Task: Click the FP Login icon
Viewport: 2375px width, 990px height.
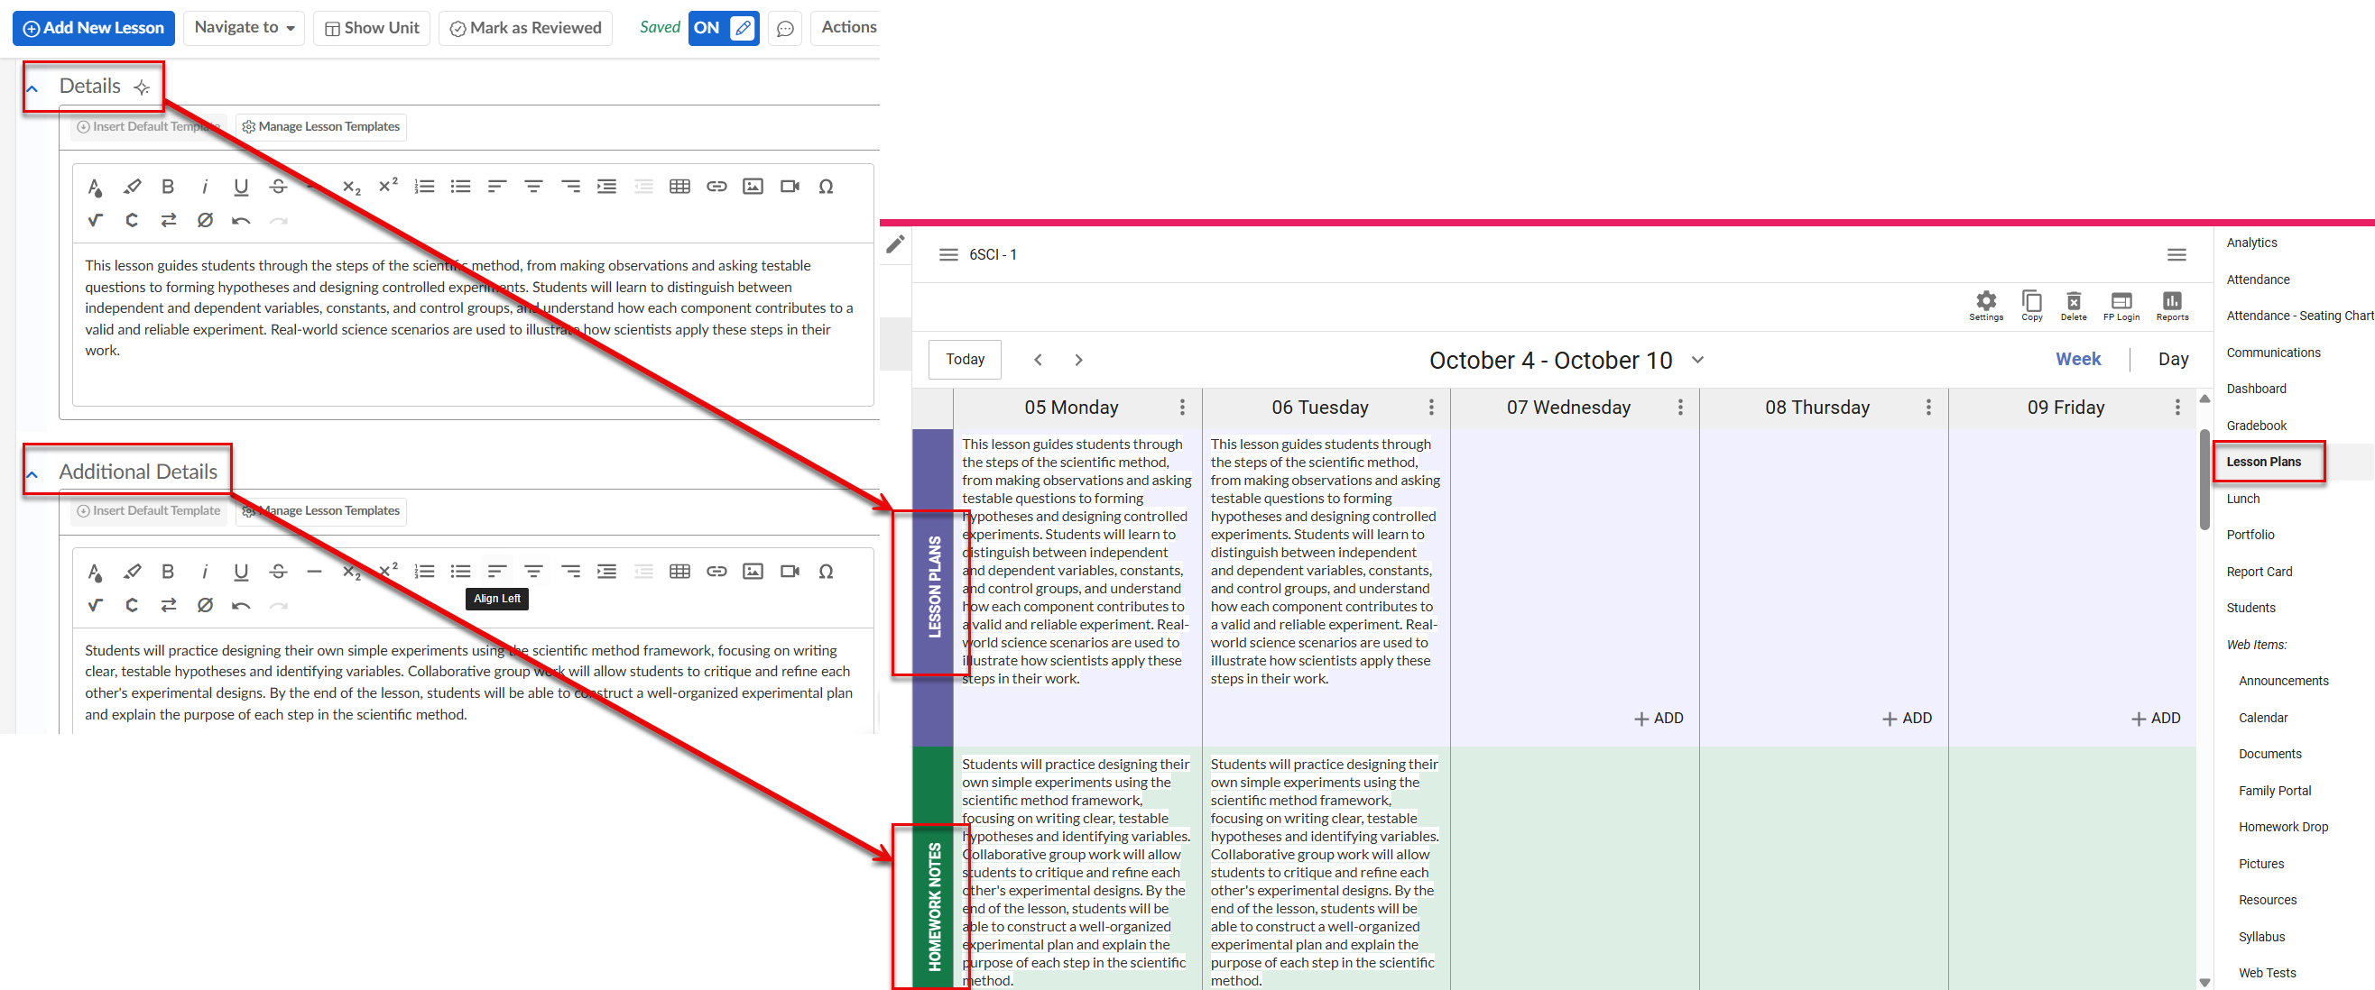Action: click(2121, 306)
